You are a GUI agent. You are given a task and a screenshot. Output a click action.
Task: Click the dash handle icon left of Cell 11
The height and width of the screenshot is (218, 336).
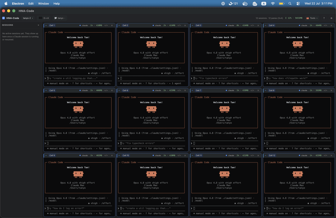[x=193, y=155]
